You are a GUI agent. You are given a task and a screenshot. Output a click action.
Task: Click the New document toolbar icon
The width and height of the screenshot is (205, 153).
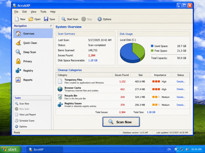tap(17, 19)
